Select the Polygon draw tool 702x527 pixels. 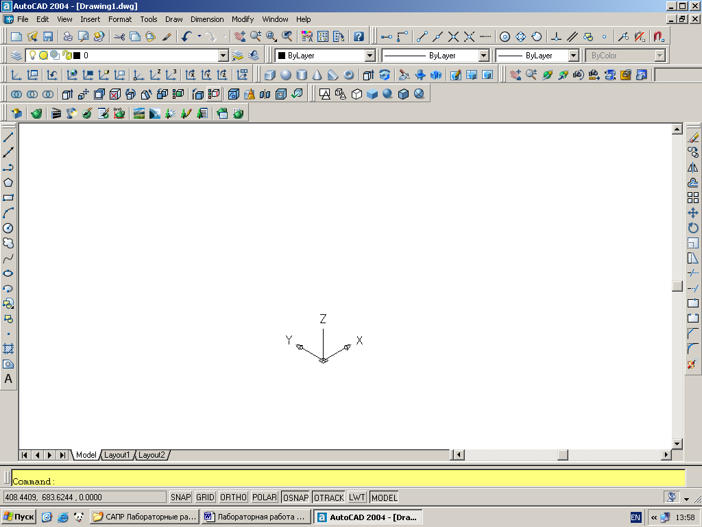coord(8,183)
